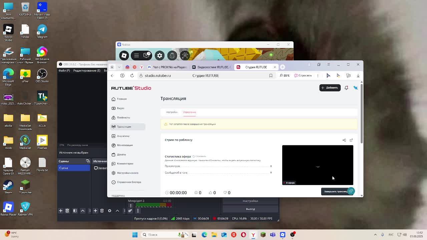Open the floating chat bubble icon

click(x=351, y=191)
